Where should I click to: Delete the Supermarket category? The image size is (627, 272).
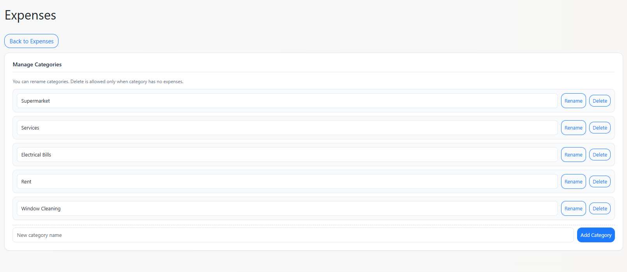coord(600,101)
